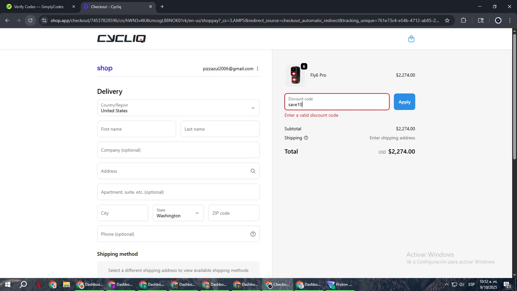Click the Shop logo
The height and width of the screenshot is (291, 517).
(105, 68)
